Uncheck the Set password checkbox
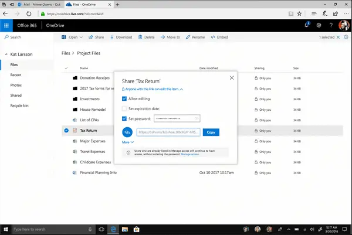Screen dimensions: 352x235 [x=124, y=118]
